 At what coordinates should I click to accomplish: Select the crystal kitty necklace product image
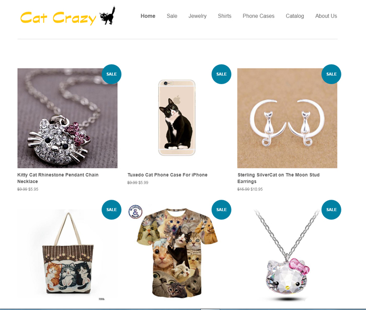click(x=287, y=255)
